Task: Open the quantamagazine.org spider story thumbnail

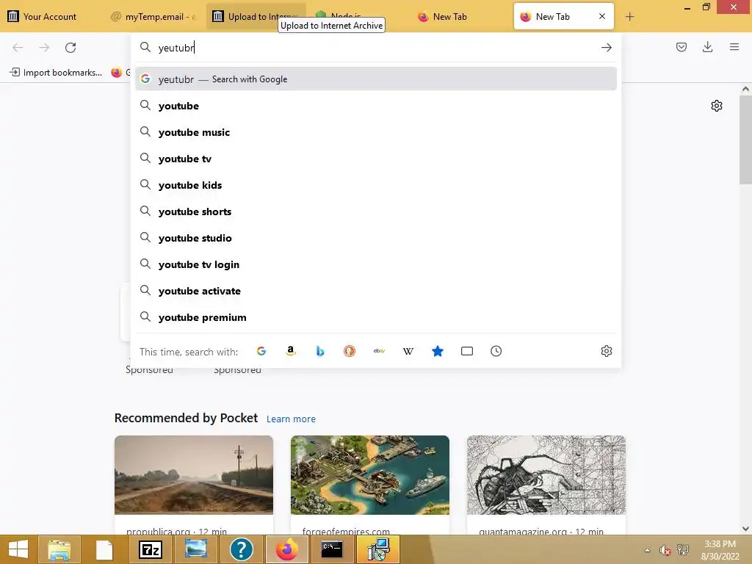Action: tap(546, 475)
